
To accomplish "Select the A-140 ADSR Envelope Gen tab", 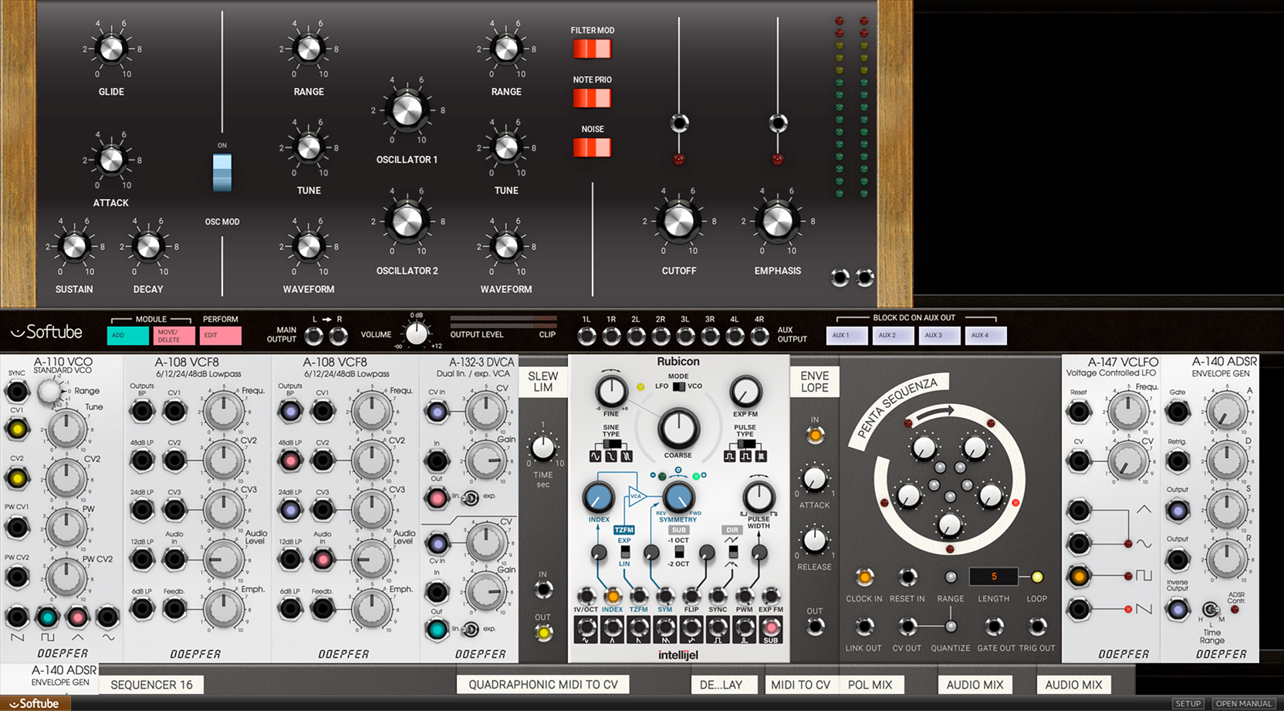I will coord(49,676).
